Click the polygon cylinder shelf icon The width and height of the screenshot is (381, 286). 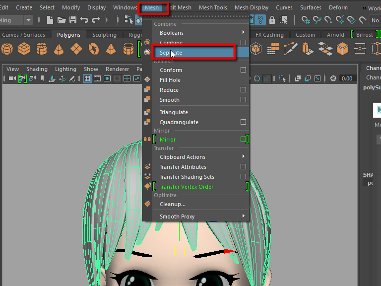(x=41, y=49)
